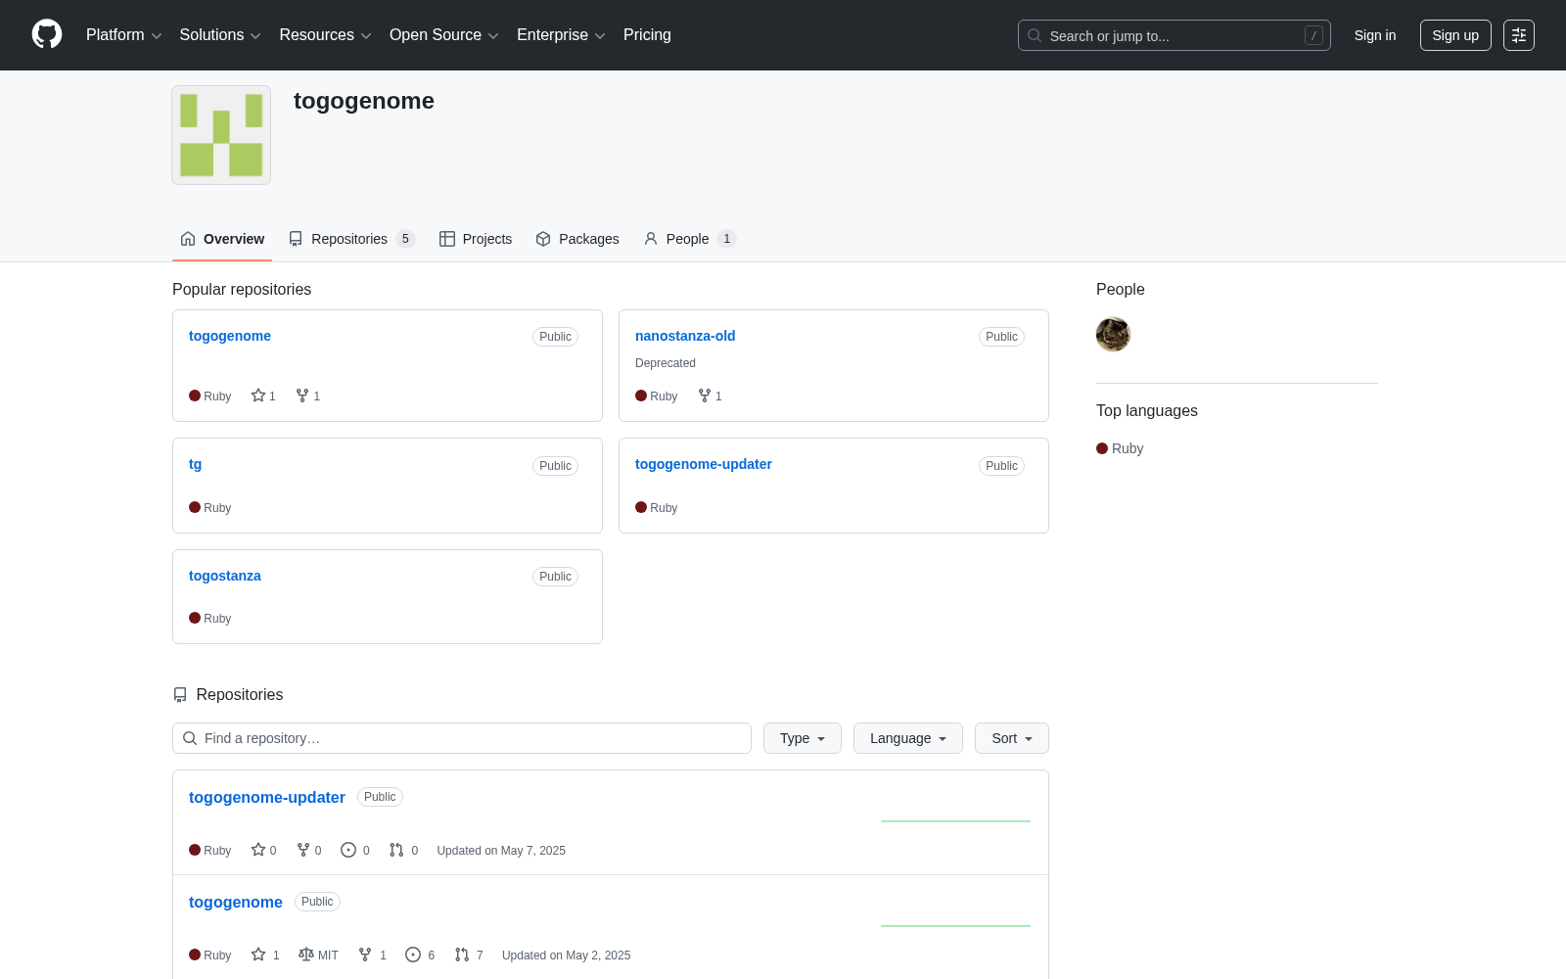Image resolution: width=1566 pixels, height=979 pixels.
Task: Expand the Solutions menu
Action: (220, 35)
